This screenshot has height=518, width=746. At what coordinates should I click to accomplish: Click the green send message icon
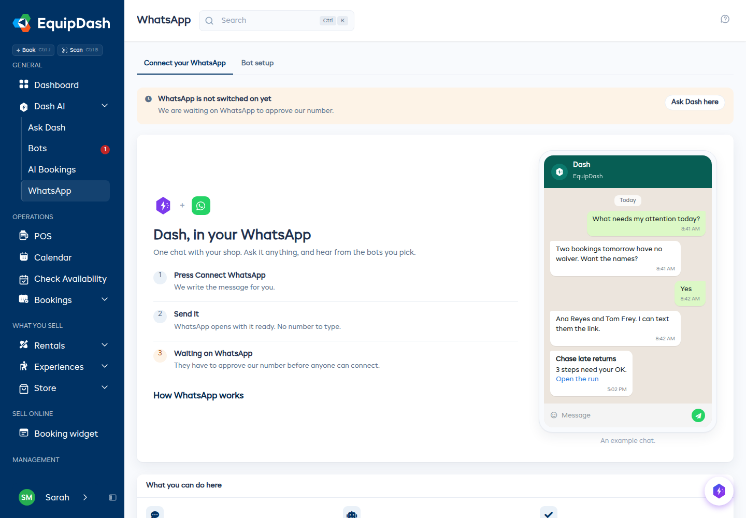coord(698,415)
